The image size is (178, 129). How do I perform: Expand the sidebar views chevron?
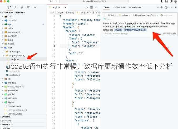(x=35, y=7)
